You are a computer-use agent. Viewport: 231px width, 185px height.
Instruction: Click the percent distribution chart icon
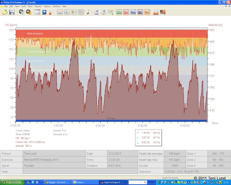(74, 12)
